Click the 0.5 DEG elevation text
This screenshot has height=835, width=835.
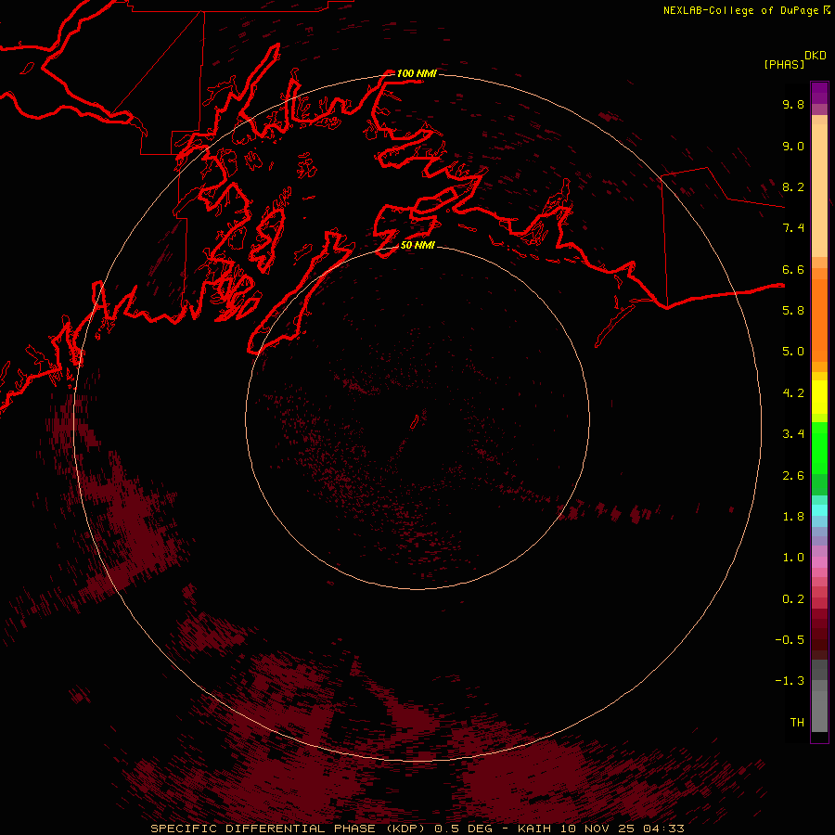(x=463, y=829)
